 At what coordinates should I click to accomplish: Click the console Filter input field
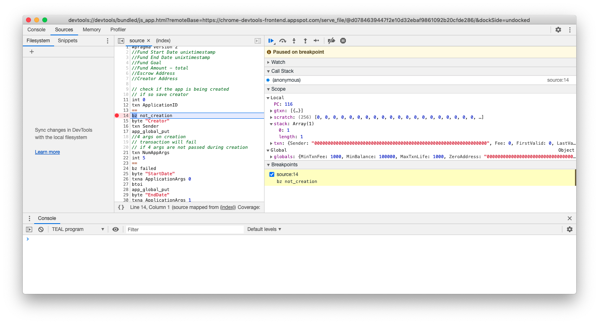pyautogui.click(x=183, y=229)
